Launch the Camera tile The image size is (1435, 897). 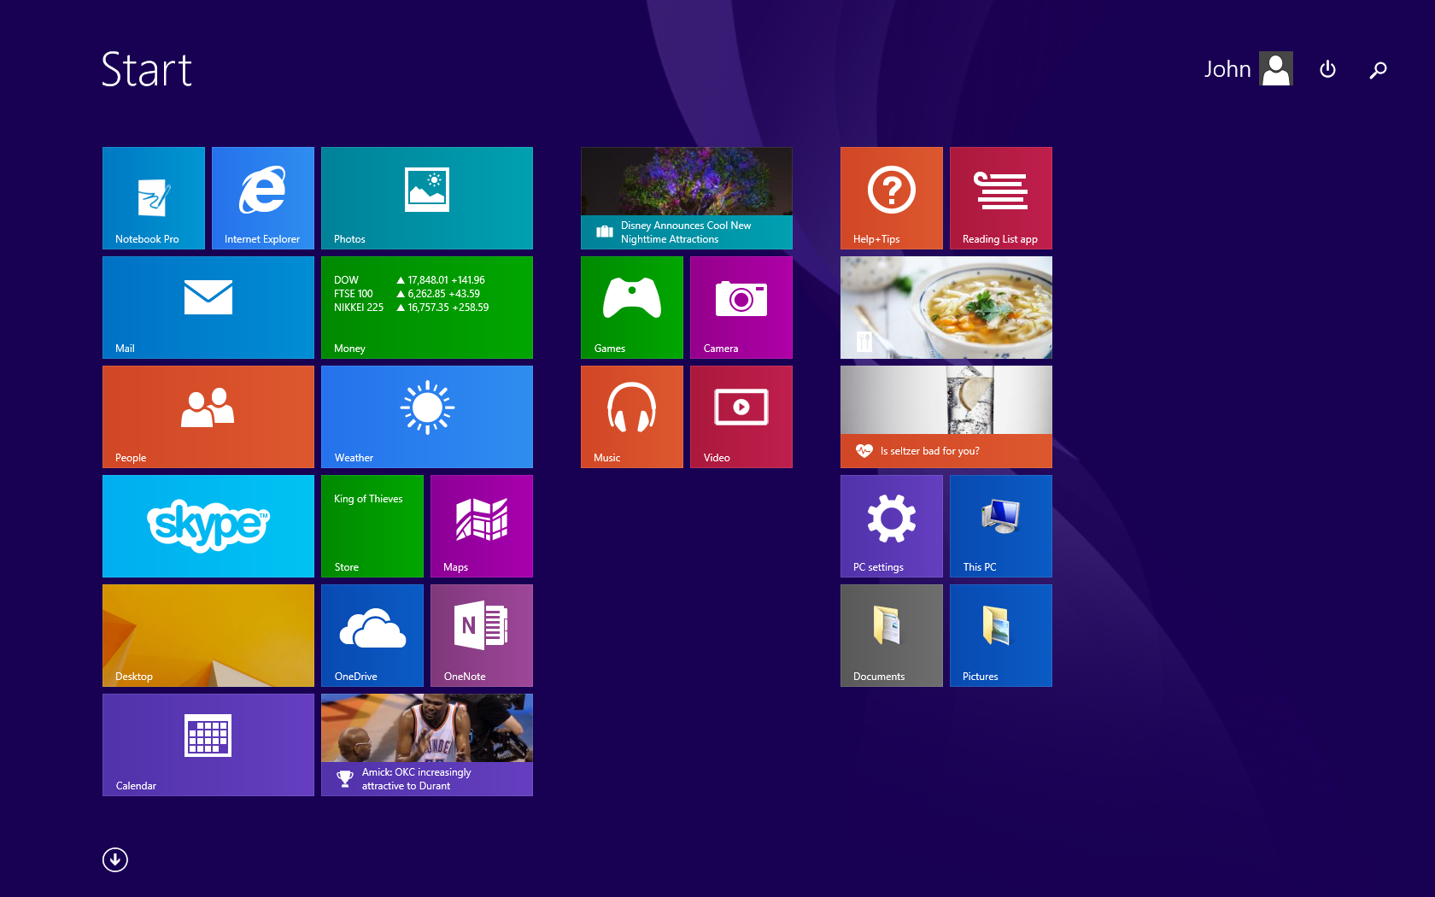click(x=741, y=308)
